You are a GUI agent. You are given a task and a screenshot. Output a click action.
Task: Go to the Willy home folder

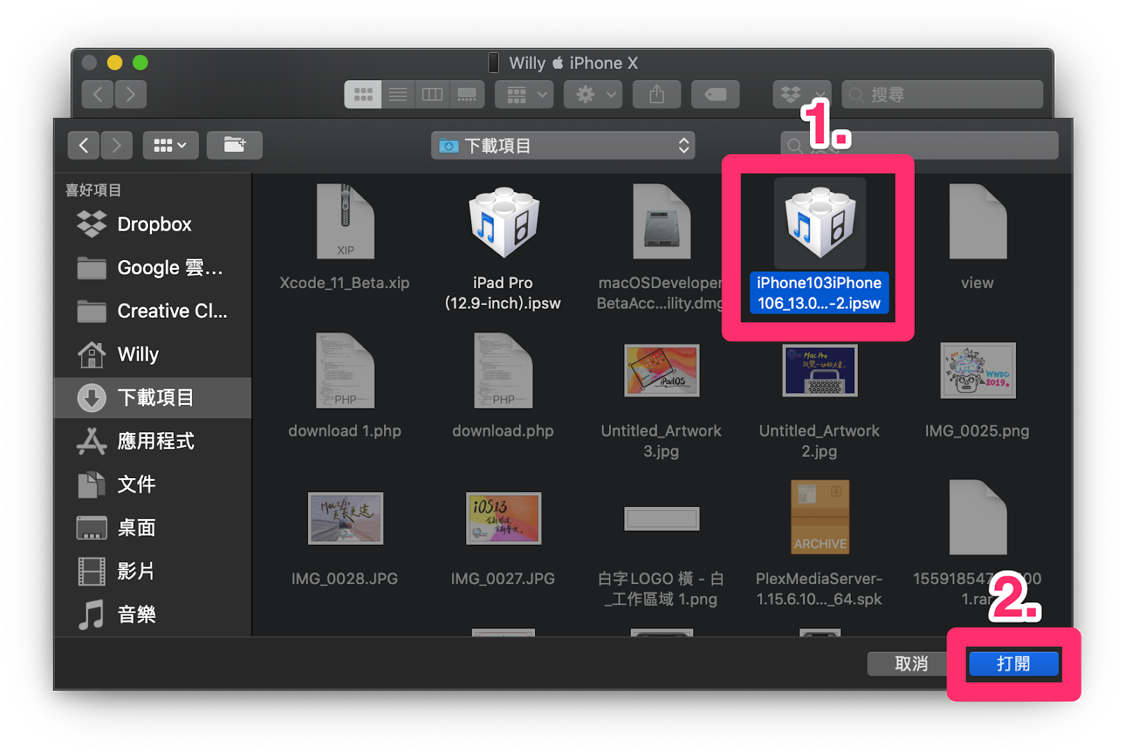[x=153, y=354]
